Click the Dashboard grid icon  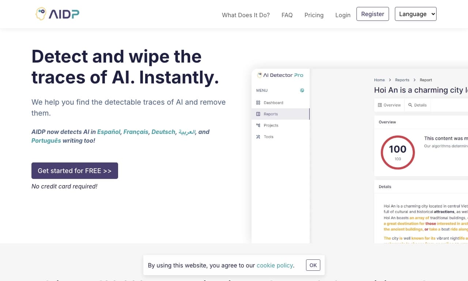[258, 103]
